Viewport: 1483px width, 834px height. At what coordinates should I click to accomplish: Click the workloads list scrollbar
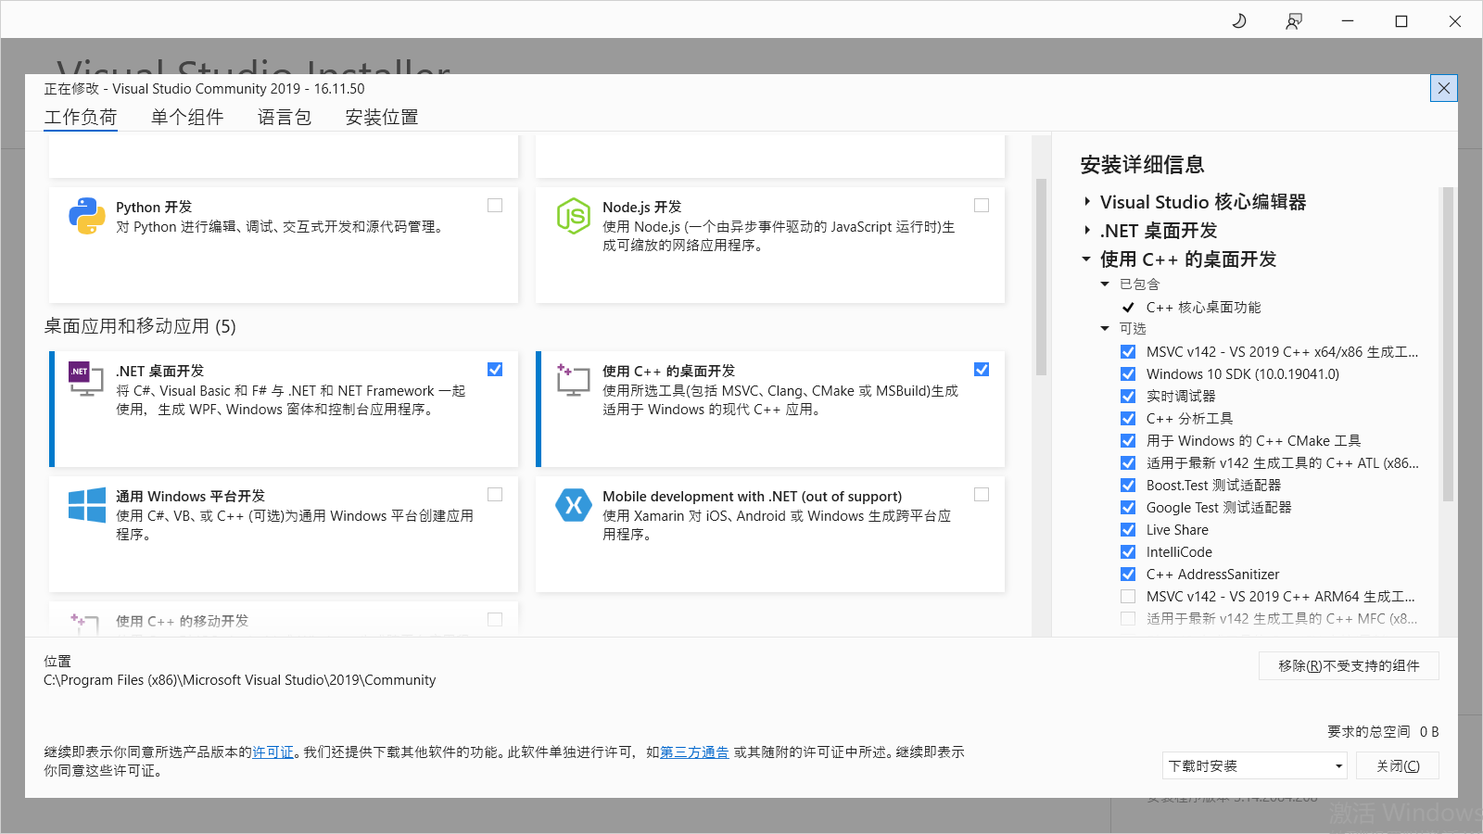[x=1041, y=278]
